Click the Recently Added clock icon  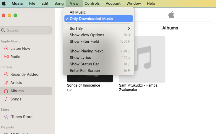point(6,74)
